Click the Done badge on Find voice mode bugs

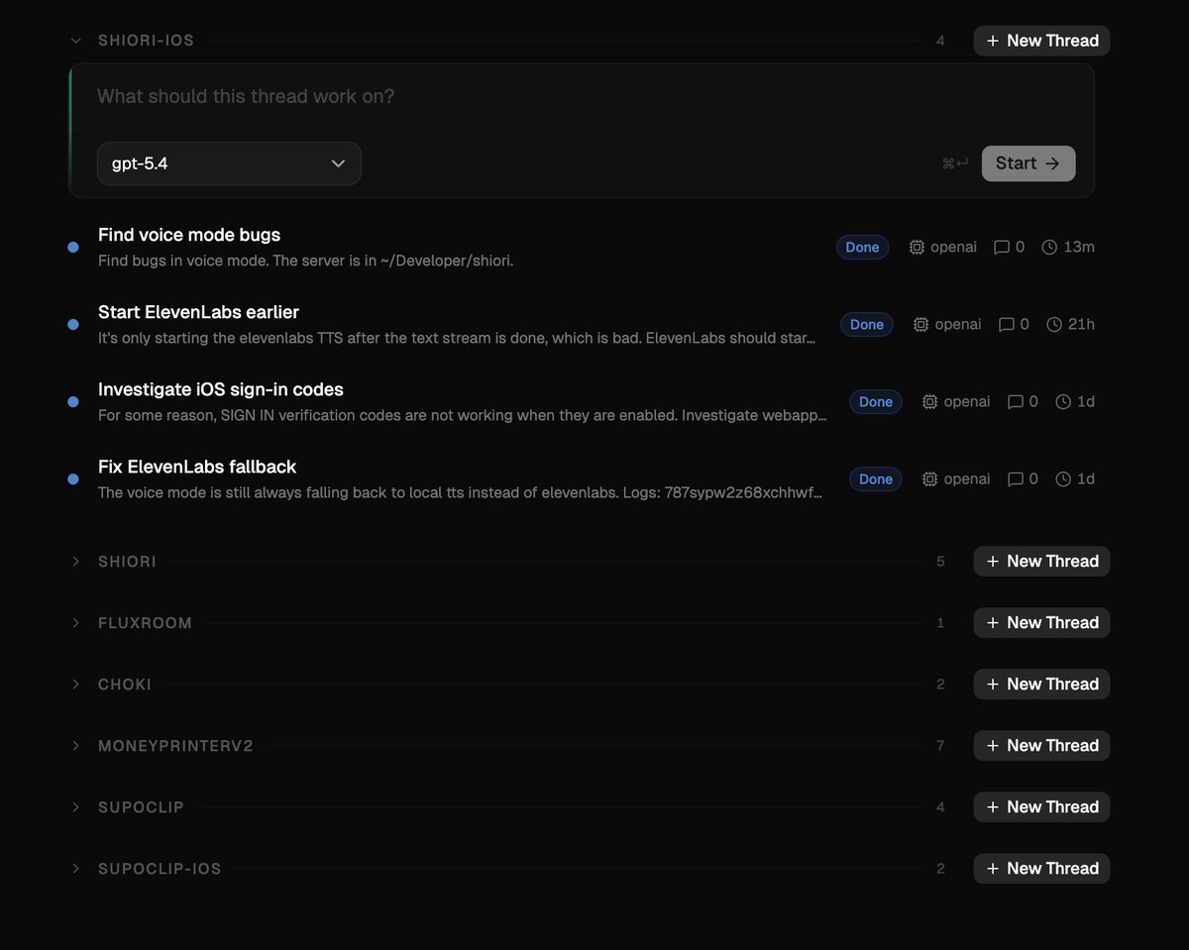click(x=862, y=247)
